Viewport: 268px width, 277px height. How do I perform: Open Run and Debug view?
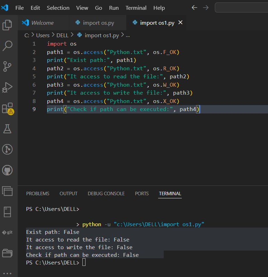pos(7,87)
